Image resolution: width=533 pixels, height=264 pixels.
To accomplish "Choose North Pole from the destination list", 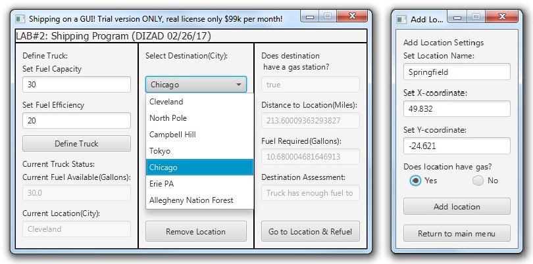I will tap(199, 118).
